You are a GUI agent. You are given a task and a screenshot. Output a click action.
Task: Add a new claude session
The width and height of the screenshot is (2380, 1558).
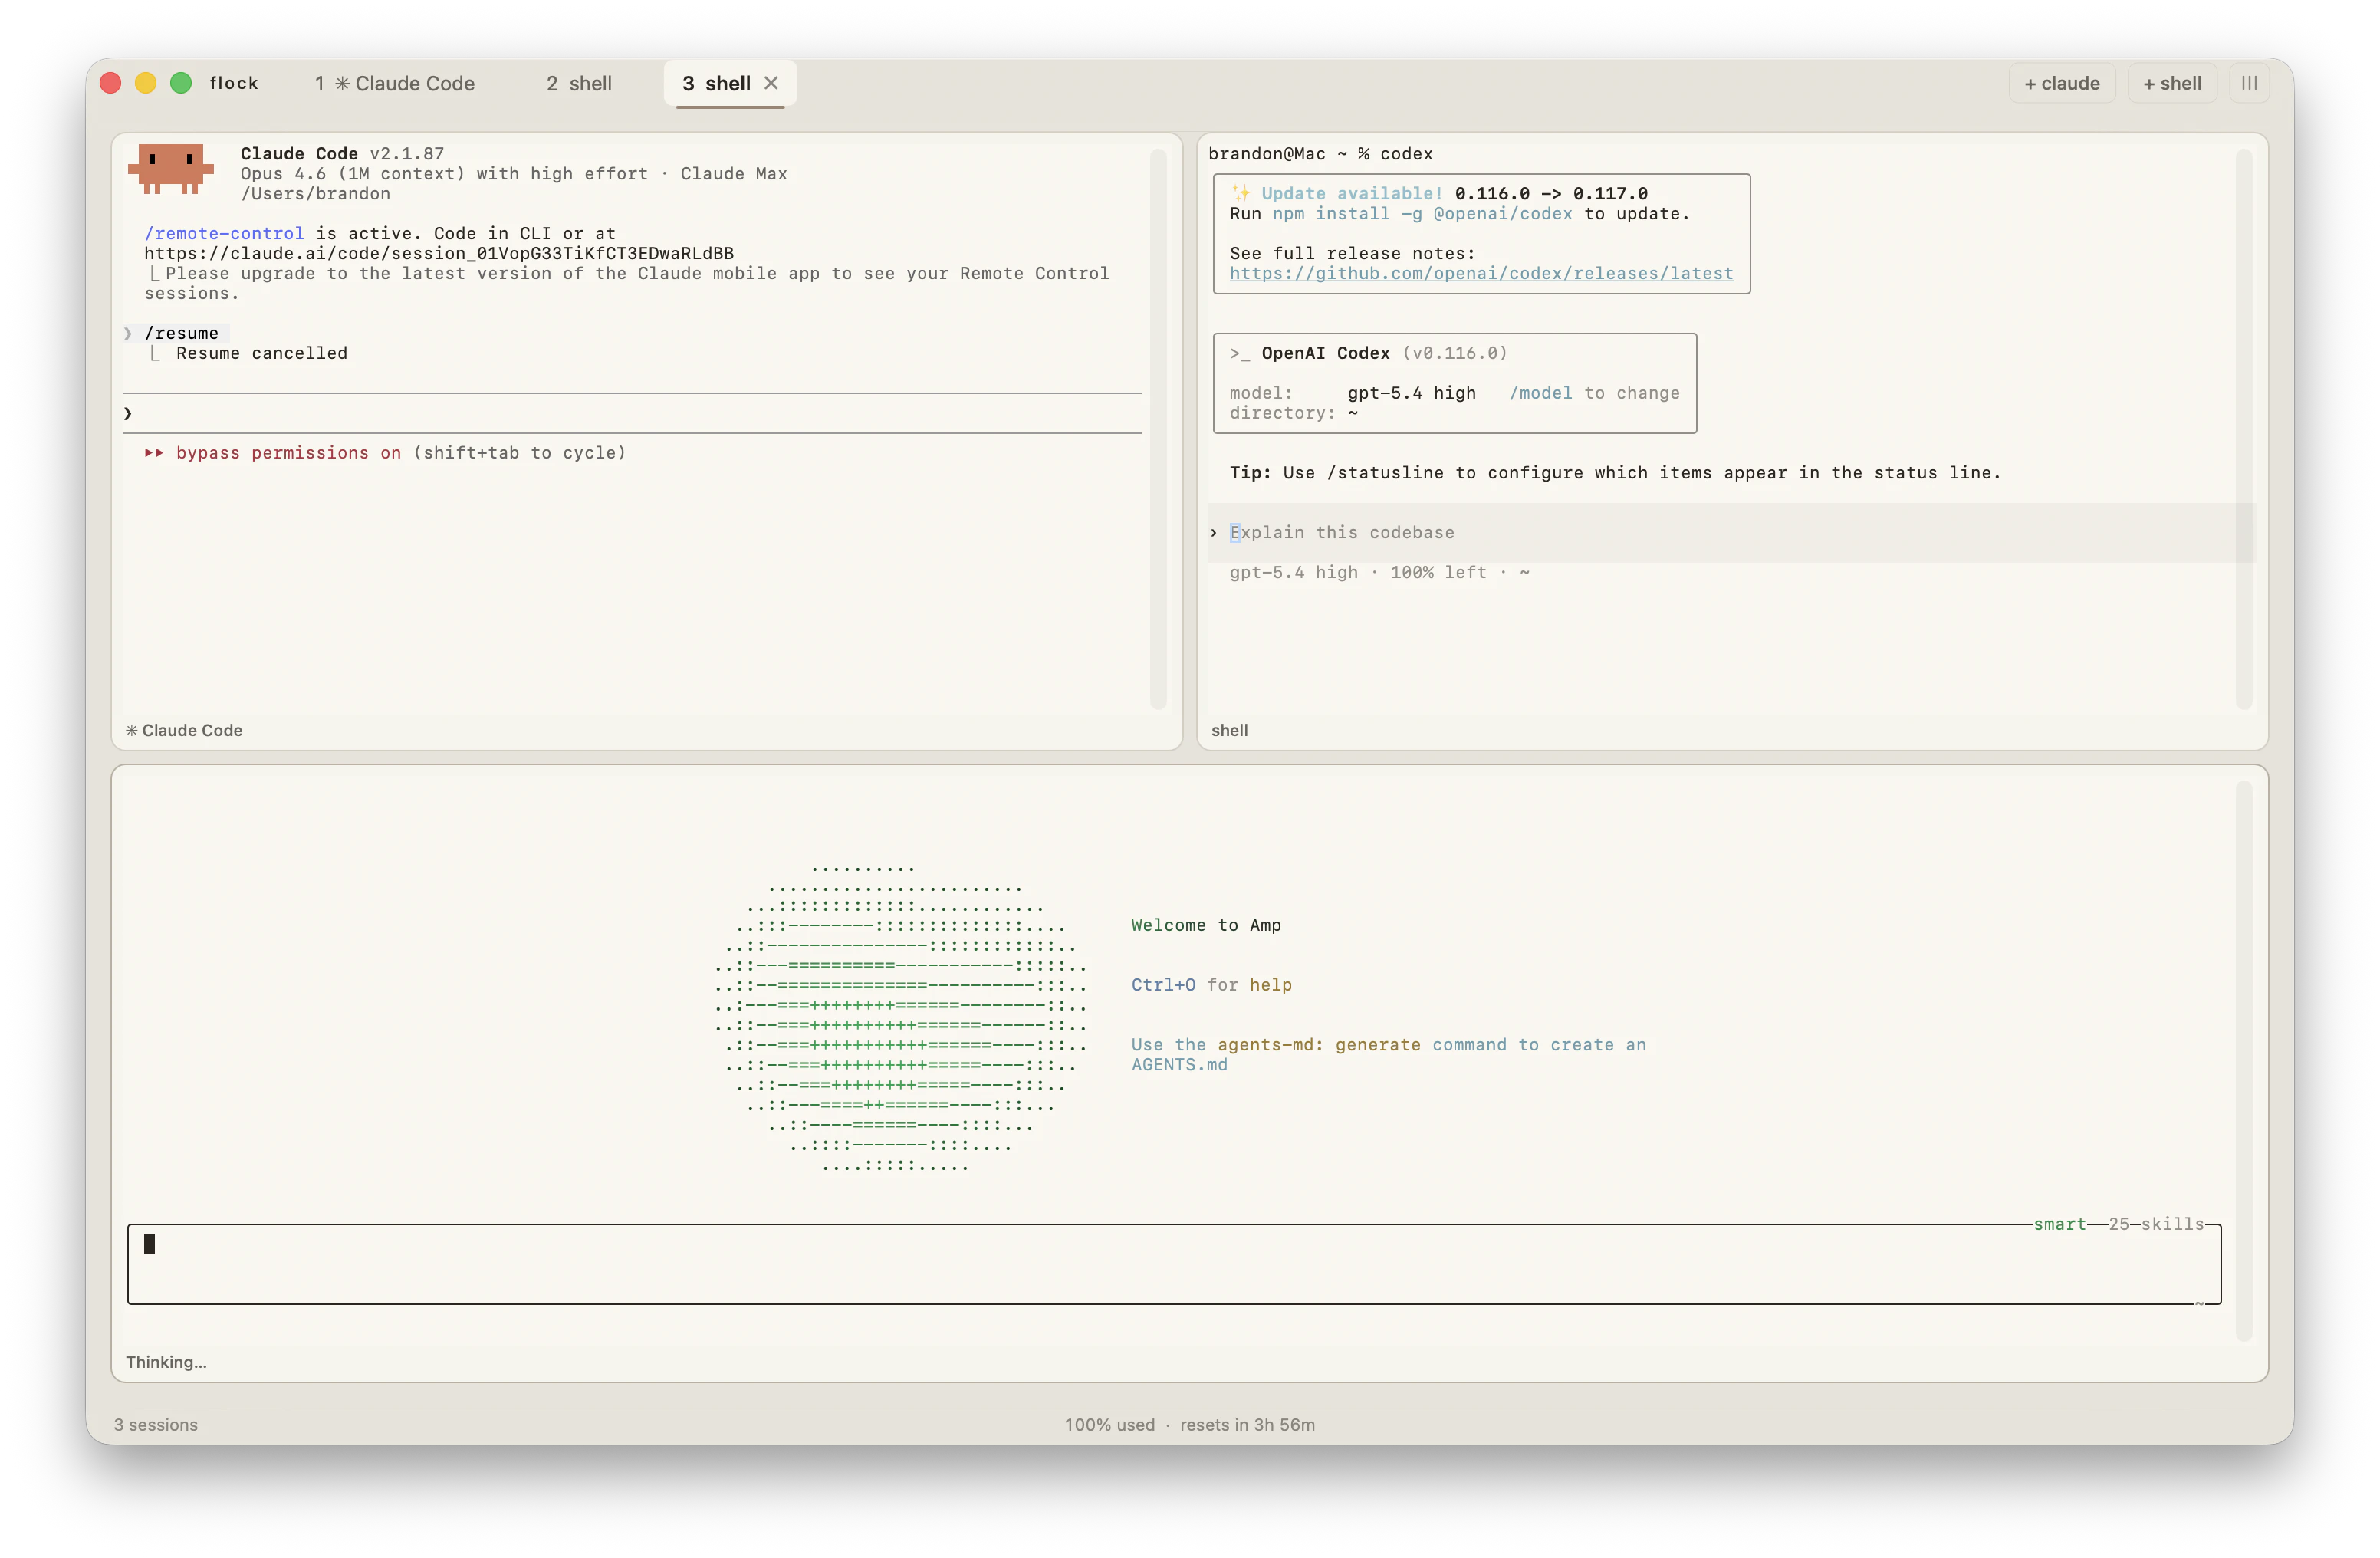click(2061, 83)
